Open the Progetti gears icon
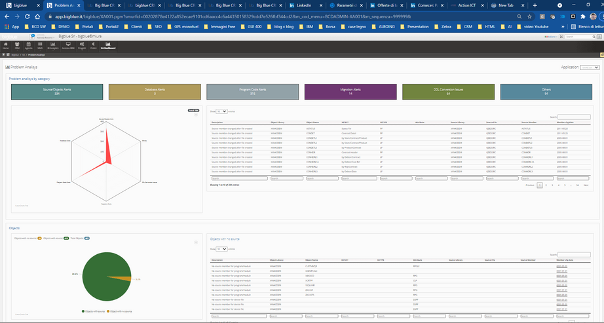604x323 pixels. coord(82,46)
